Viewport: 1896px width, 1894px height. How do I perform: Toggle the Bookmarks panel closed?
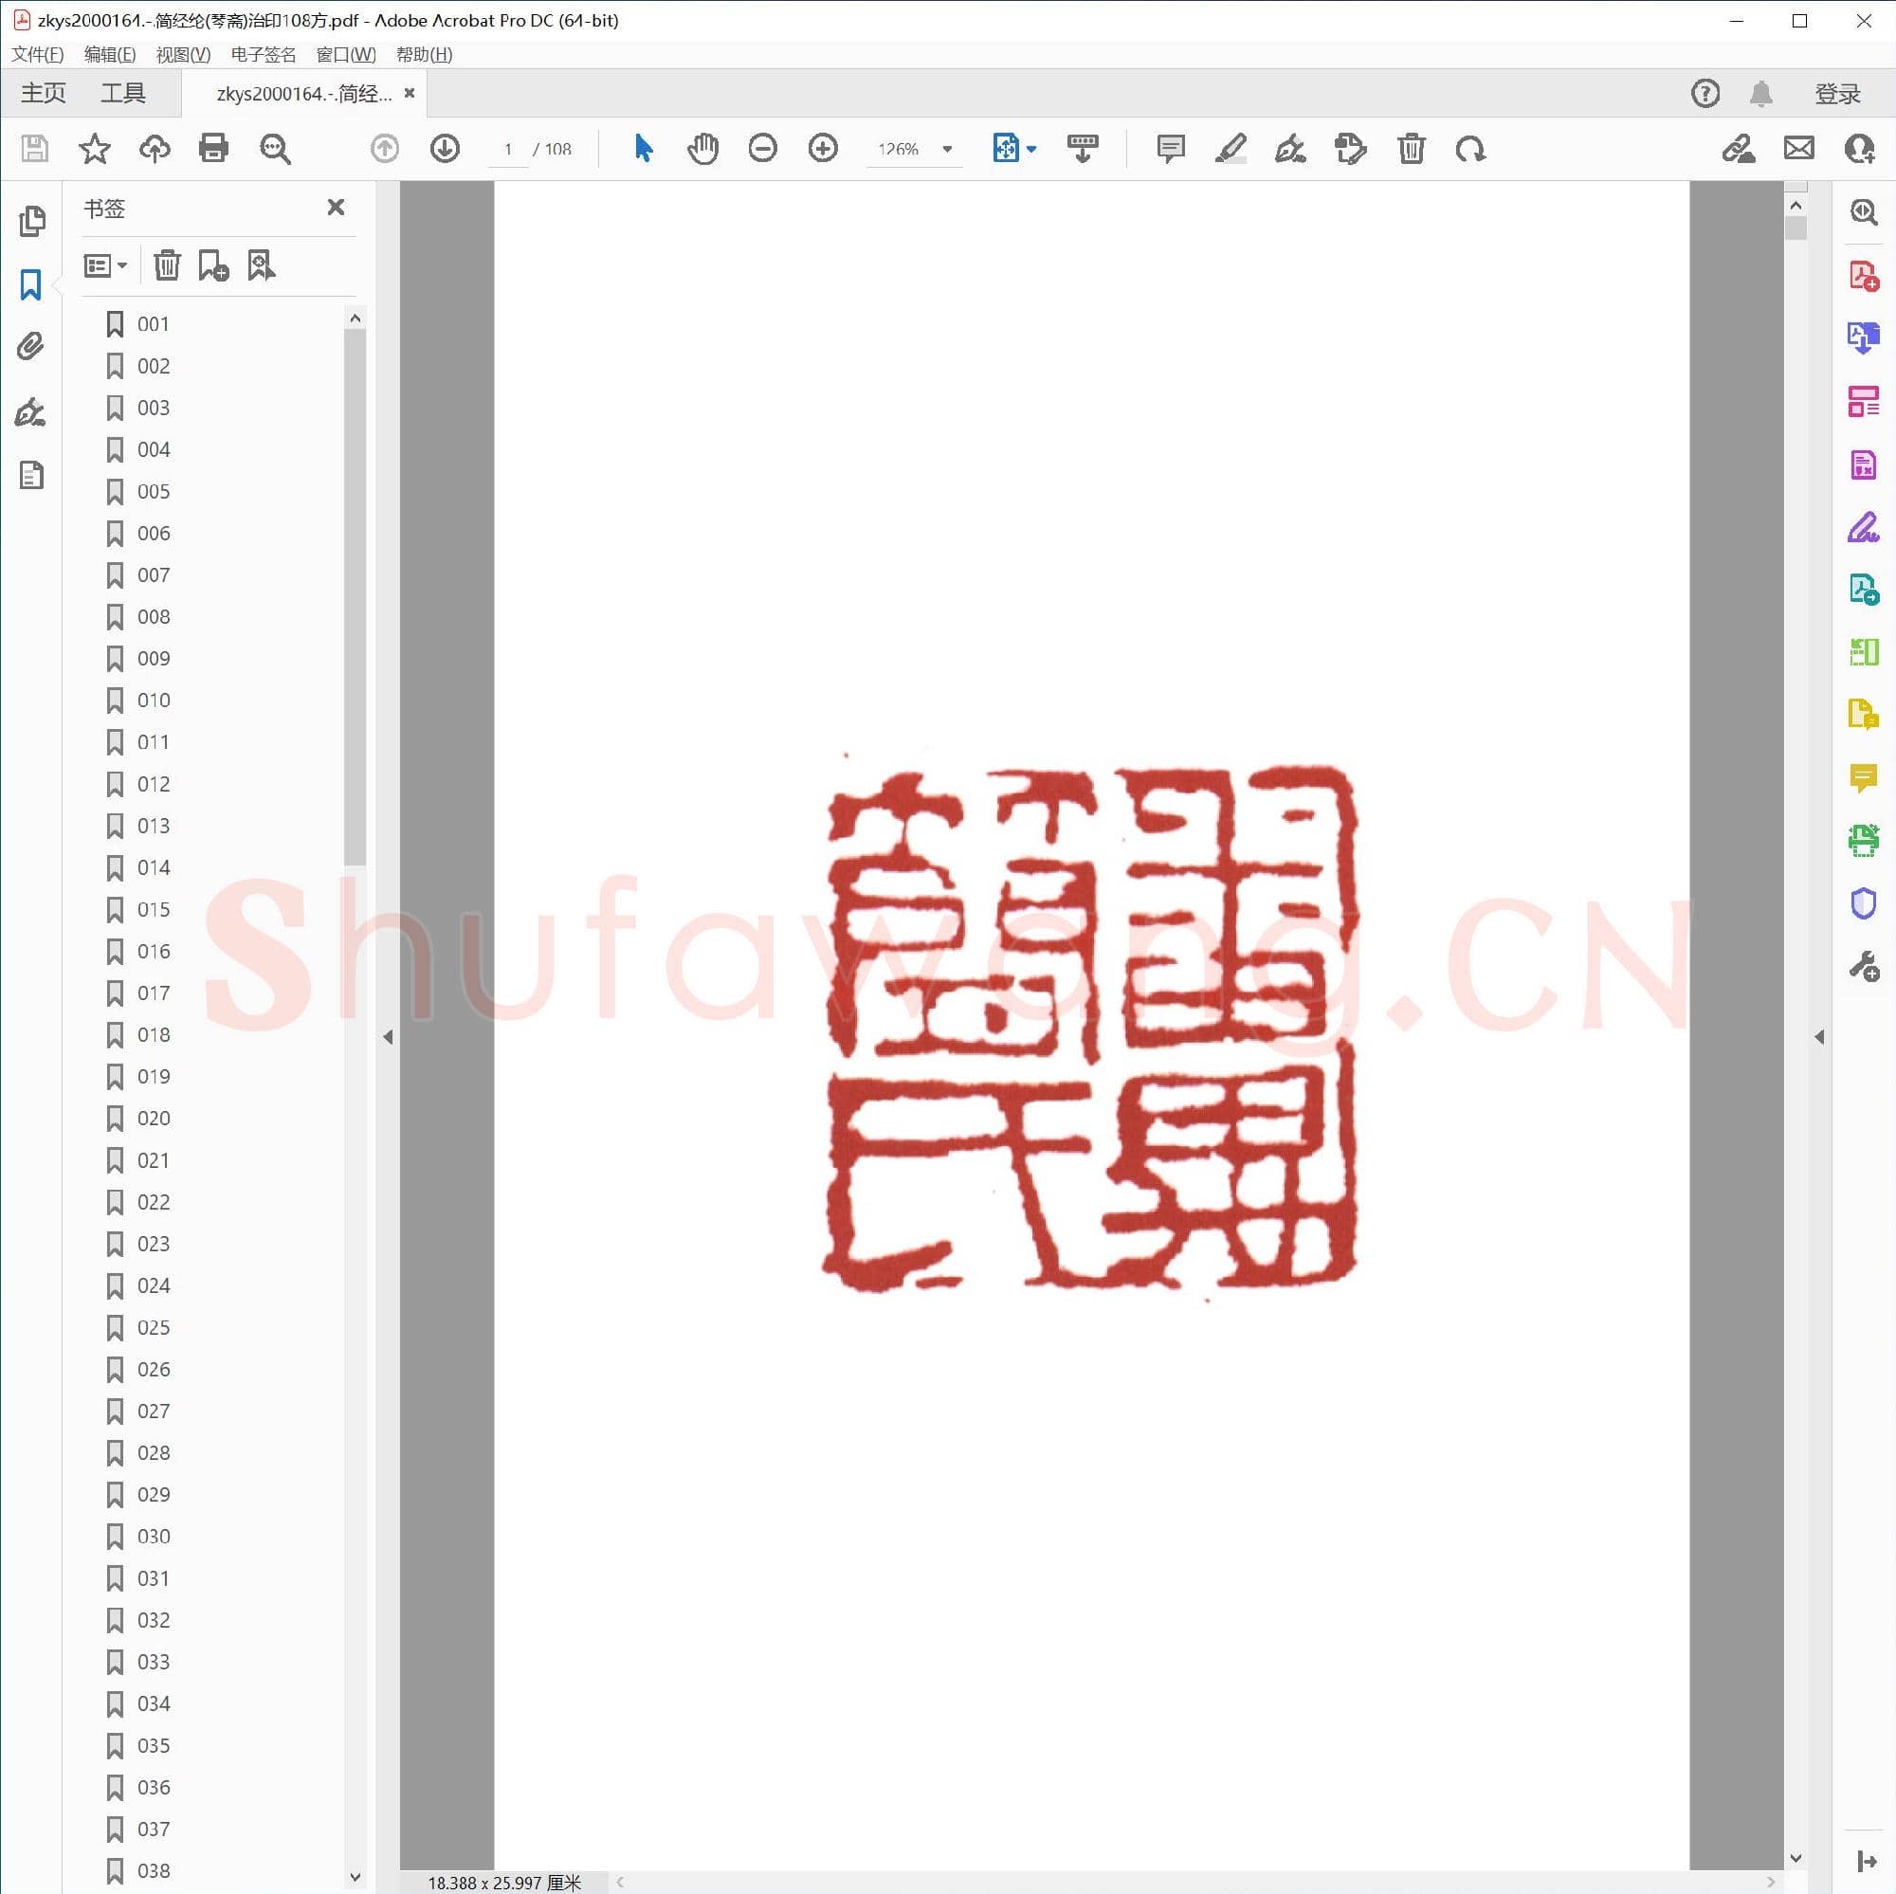tap(335, 206)
